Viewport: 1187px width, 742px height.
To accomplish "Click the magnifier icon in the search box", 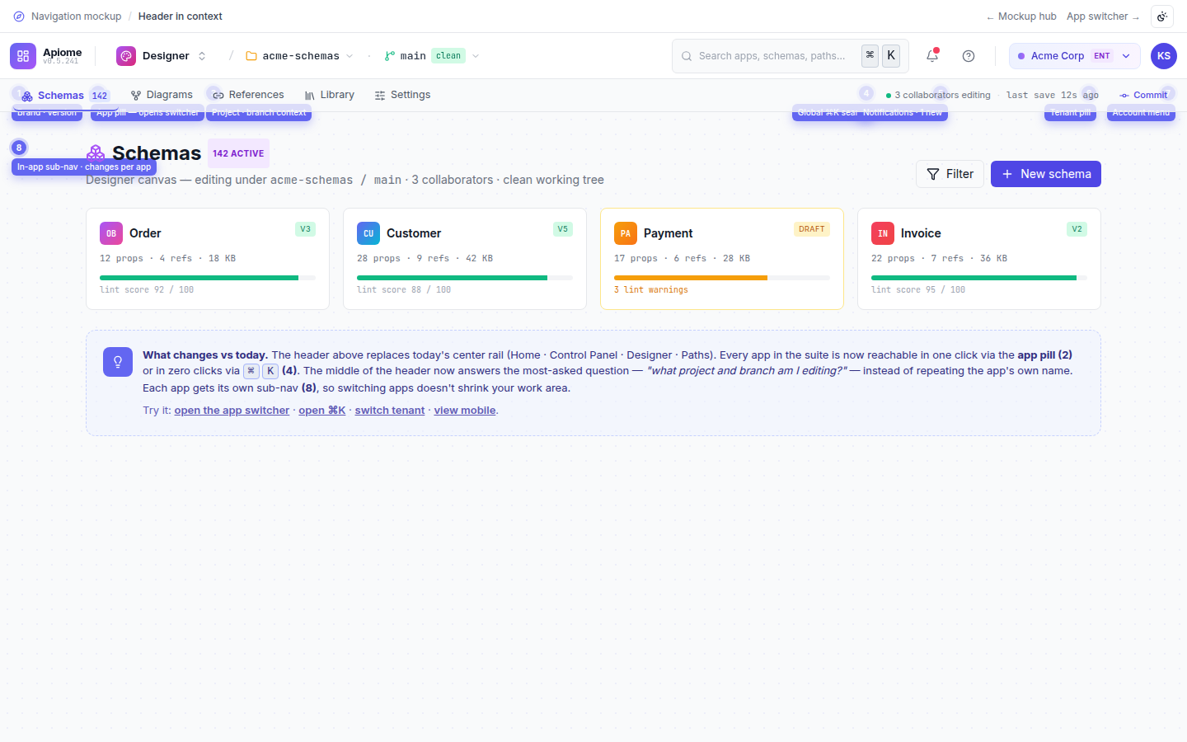I will (x=687, y=56).
